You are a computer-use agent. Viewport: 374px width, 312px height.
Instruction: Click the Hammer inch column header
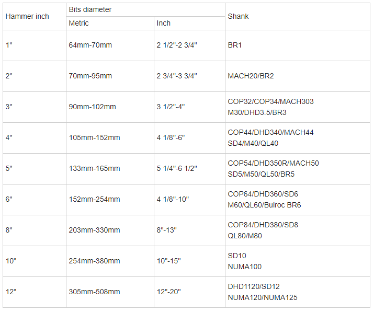tap(35, 16)
